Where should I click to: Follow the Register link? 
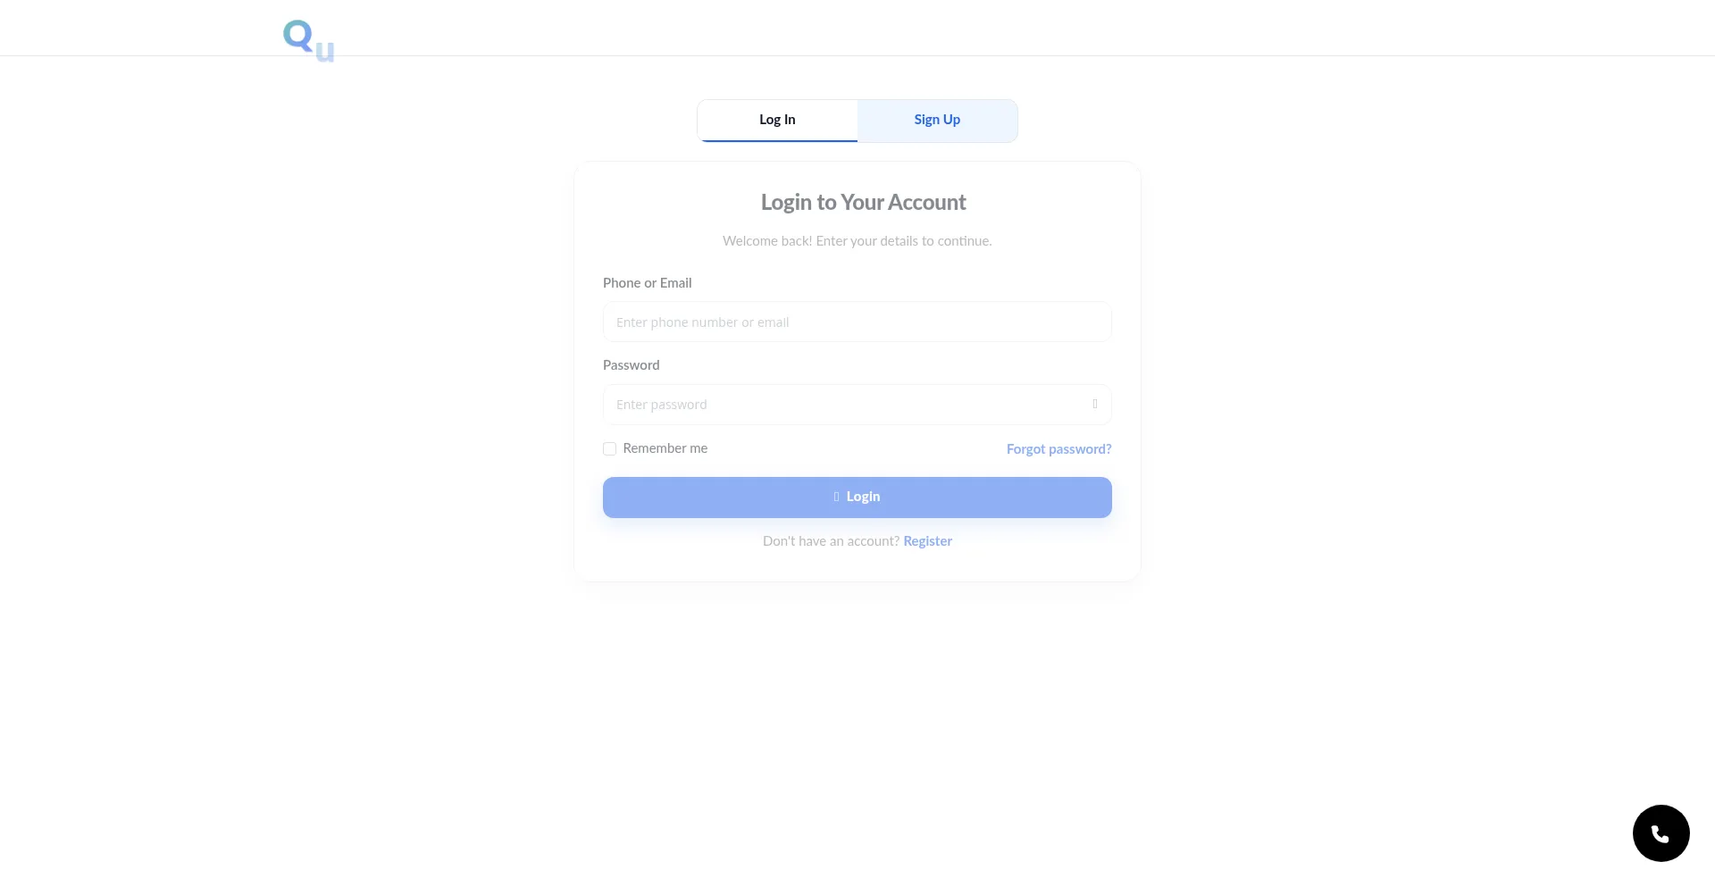click(x=927, y=541)
